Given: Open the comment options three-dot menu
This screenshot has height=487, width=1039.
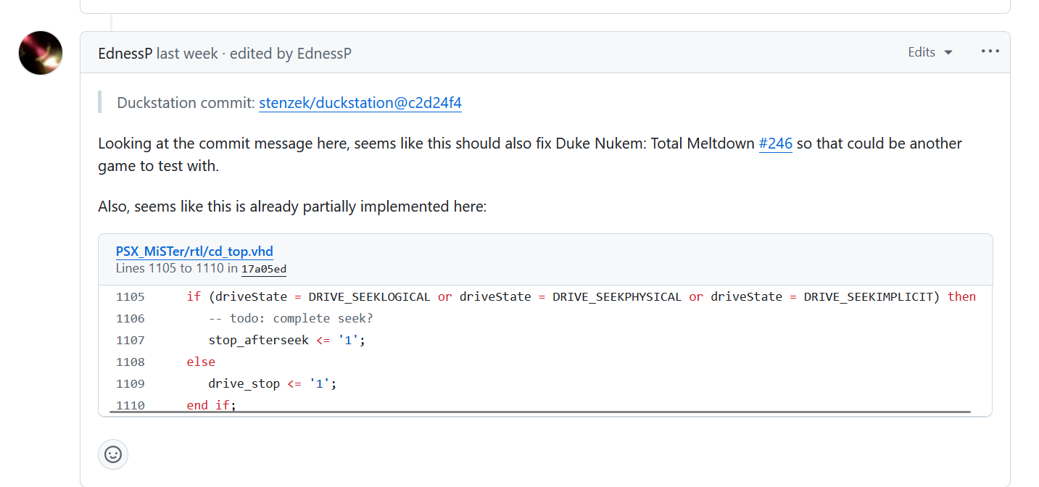Looking at the screenshot, I should [990, 51].
